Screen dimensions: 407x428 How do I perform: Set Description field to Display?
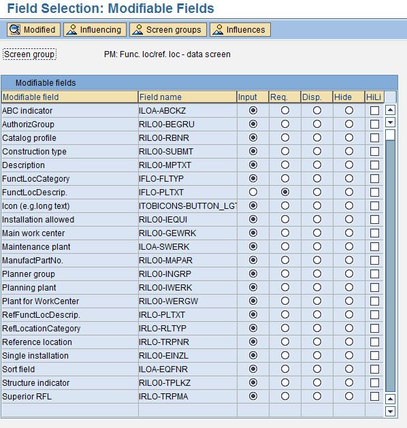click(317, 165)
